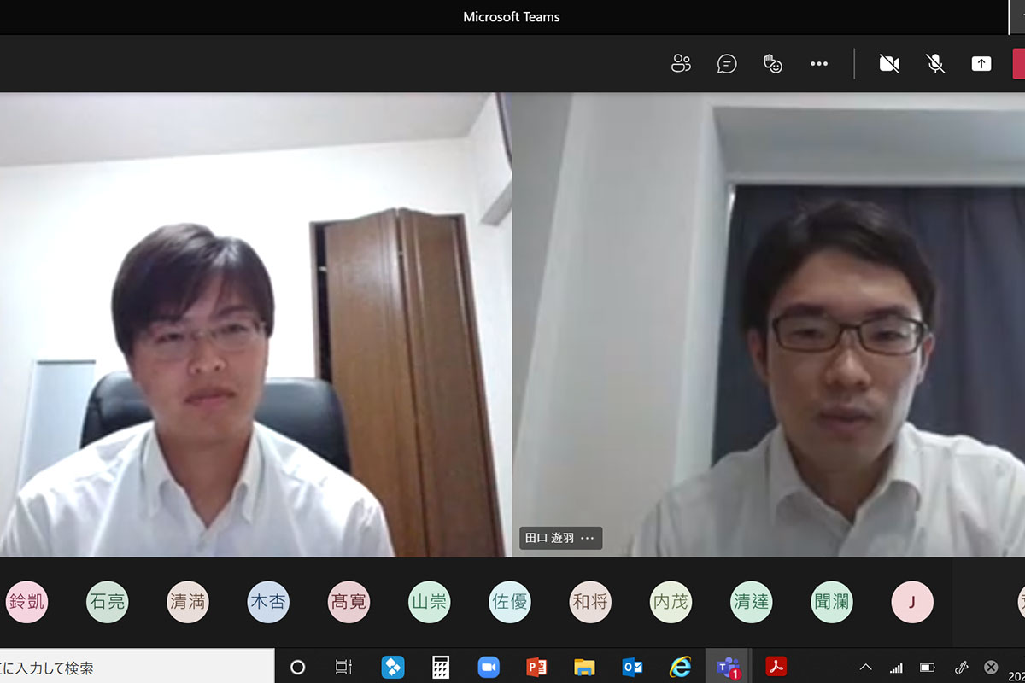1025x683 pixels.
Task: Open the meeting chat panel
Action: click(x=727, y=64)
